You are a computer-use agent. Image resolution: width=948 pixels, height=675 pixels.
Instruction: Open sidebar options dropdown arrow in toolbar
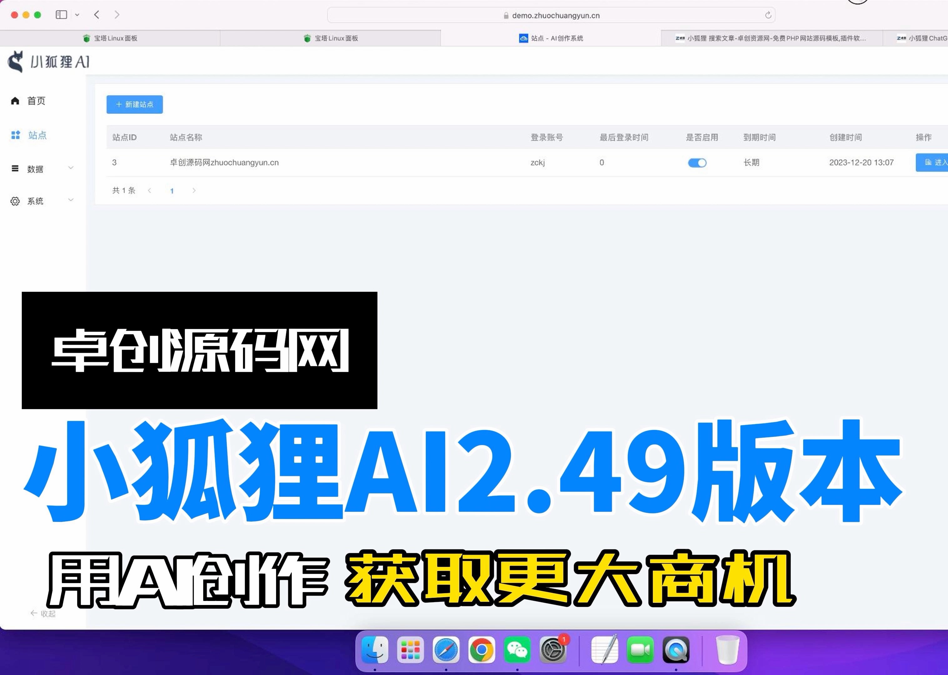click(77, 15)
